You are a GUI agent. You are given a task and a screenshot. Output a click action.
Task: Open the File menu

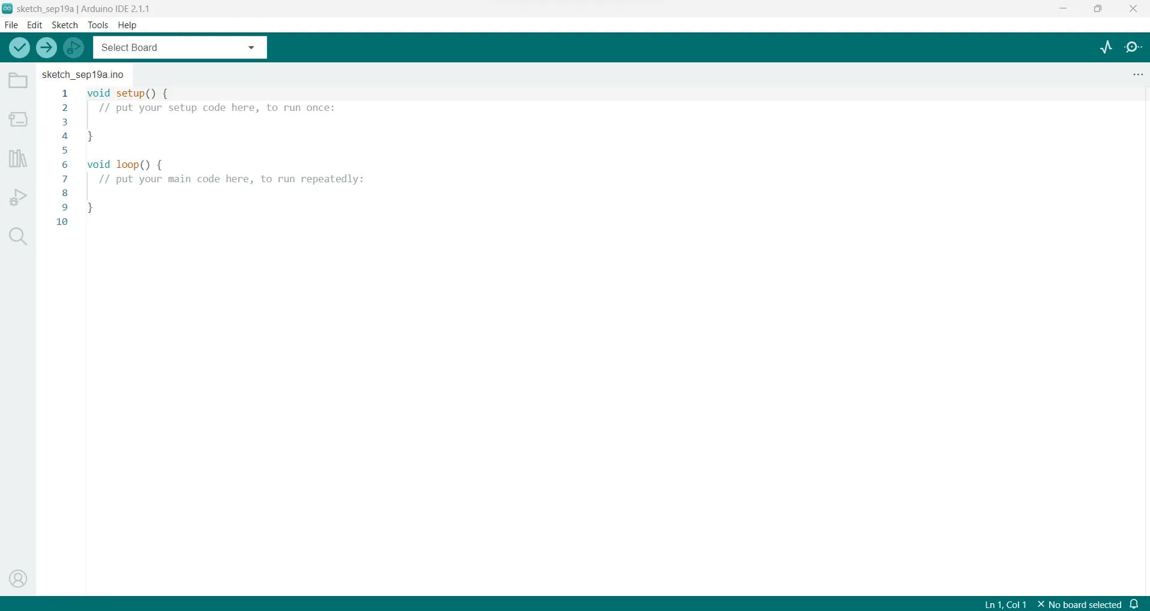pos(11,25)
